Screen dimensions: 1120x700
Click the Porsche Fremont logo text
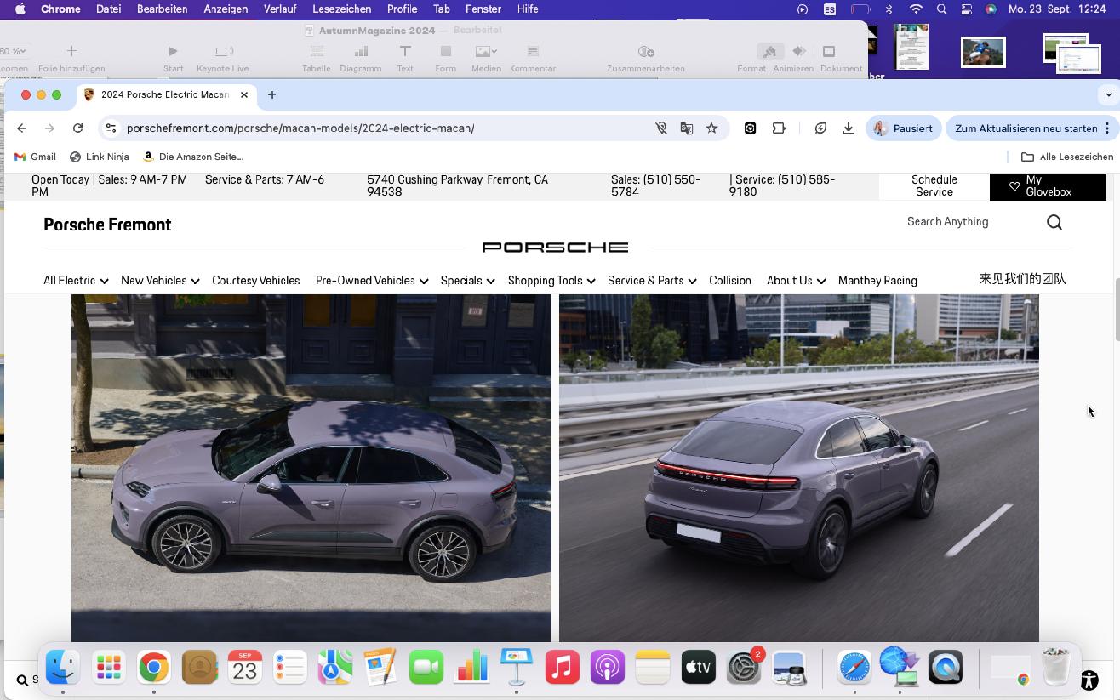[107, 225]
